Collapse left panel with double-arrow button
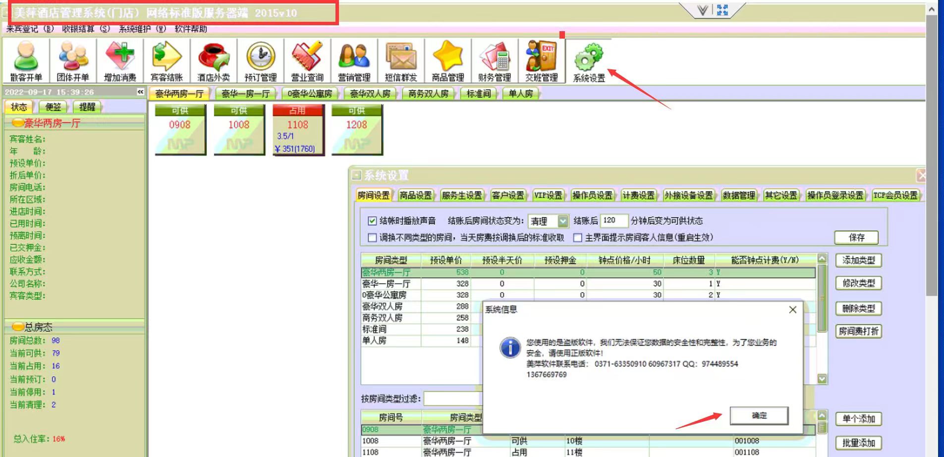This screenshot has height=457, width=944. coord(140,92)
